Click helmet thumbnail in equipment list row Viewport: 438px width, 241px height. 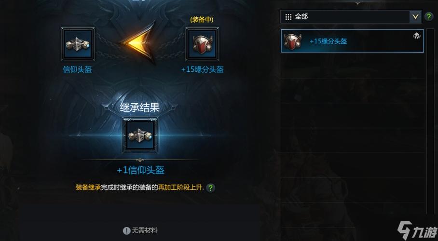coord(292,41)
